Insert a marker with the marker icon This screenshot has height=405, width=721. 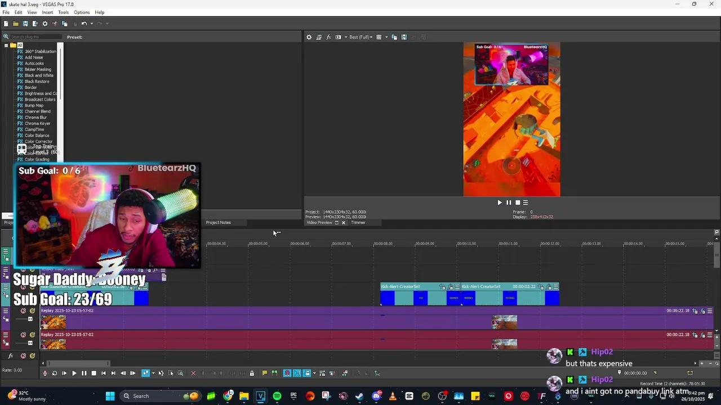coord(264,373)
